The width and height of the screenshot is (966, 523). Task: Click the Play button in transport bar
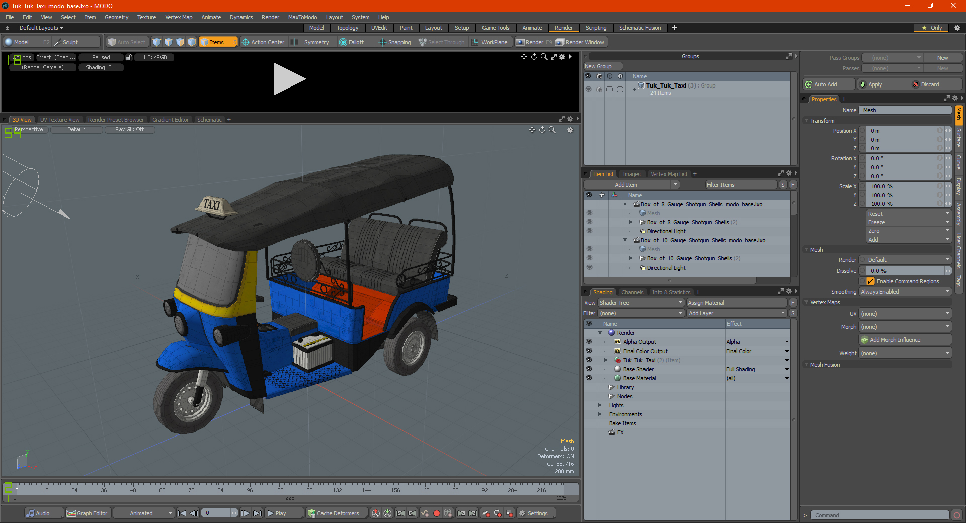point(283,513)
